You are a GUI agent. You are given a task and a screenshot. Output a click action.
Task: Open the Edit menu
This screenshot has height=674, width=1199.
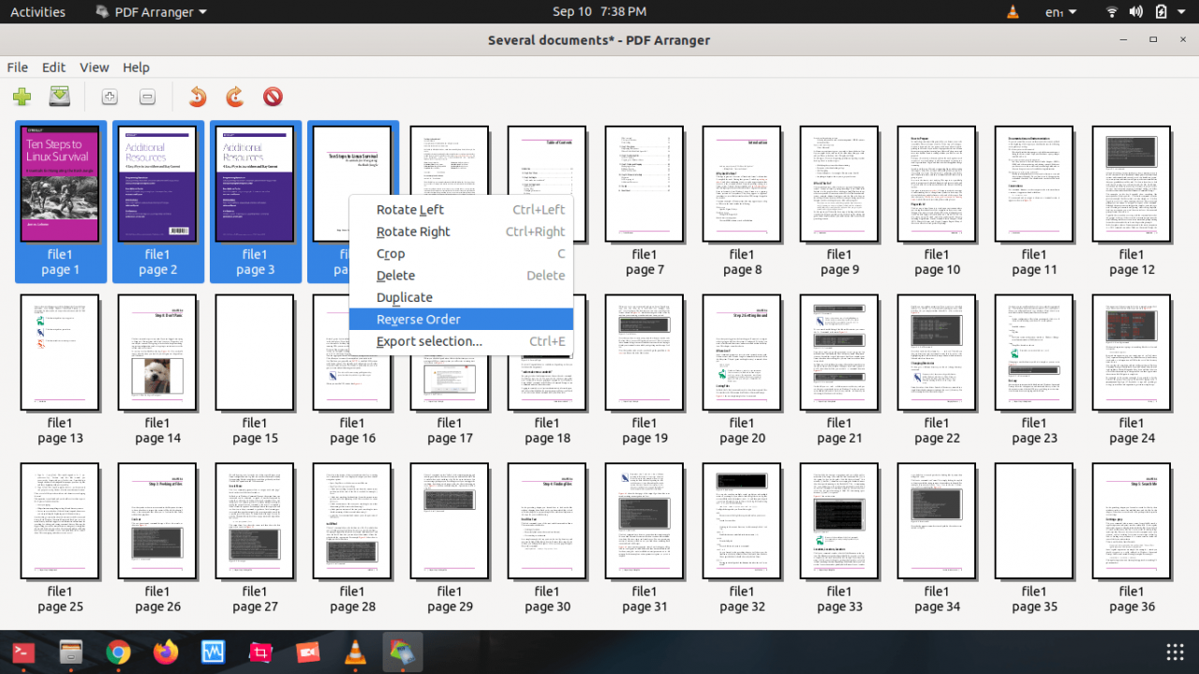pos(53,67)
